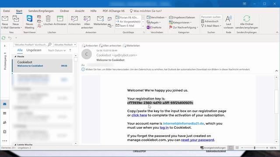Open more navigation options (three dots)
The height and width of the screenshot is (157, 280).
point(5,141)
